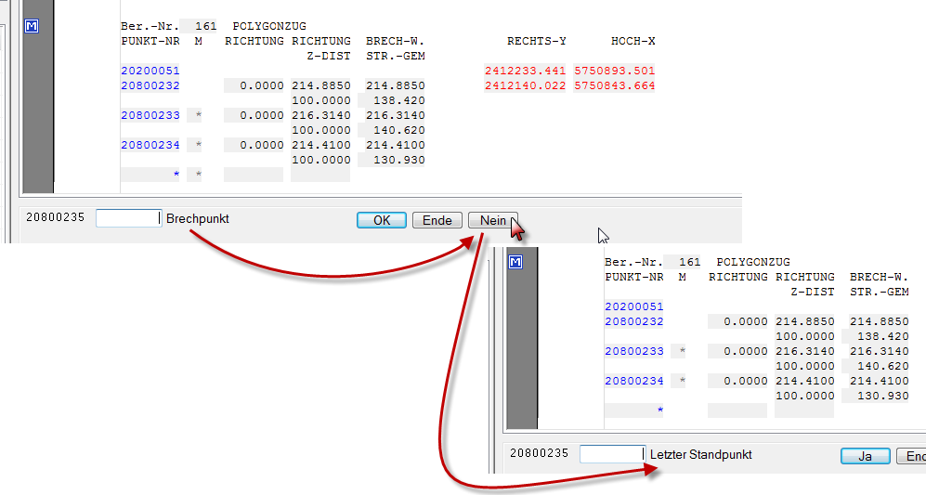The image size is (926, 495).
Task: Confirm with Ja for Letzter Standpunkt
Action: pyautogui.click(x=865, y=456)
